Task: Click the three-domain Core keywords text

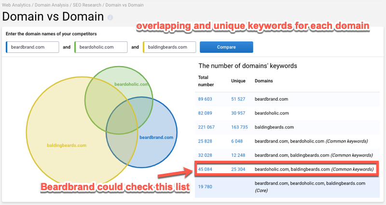Action: 310,187
